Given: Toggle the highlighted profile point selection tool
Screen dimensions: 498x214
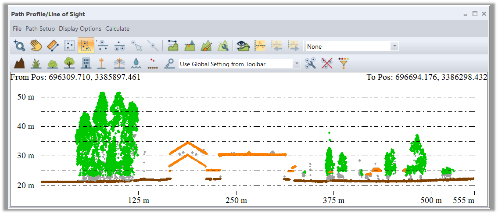Looking at the screenshot, I should pyautogui.click(x=86, y=46).
